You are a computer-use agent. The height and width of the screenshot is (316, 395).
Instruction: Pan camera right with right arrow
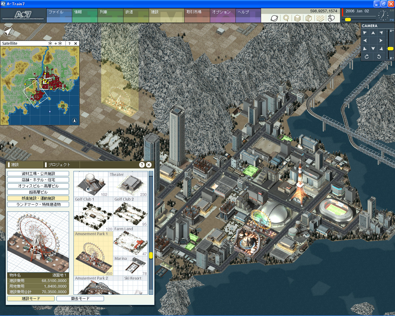click(x=381, y=41)
